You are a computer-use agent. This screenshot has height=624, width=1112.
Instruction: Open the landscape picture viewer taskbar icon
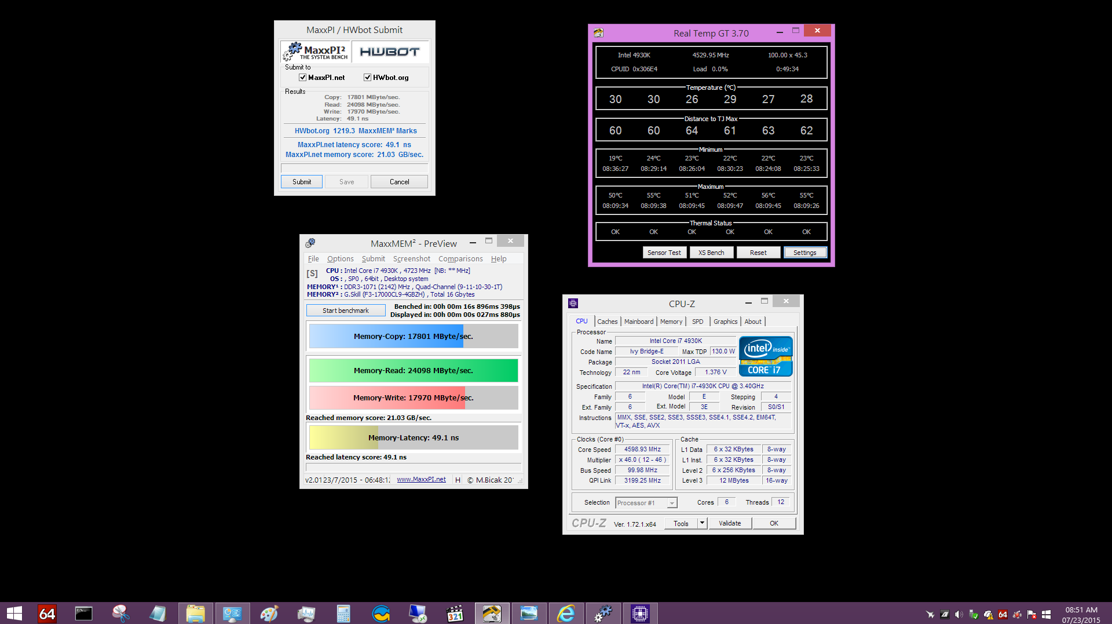coord(529,613)
